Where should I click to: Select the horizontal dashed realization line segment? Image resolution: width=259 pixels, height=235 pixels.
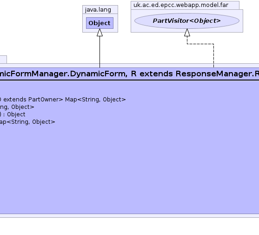tap(200, 44)
